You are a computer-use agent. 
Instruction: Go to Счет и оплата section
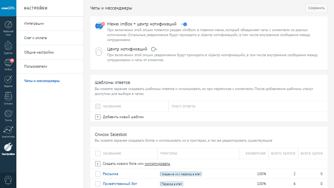35,38
